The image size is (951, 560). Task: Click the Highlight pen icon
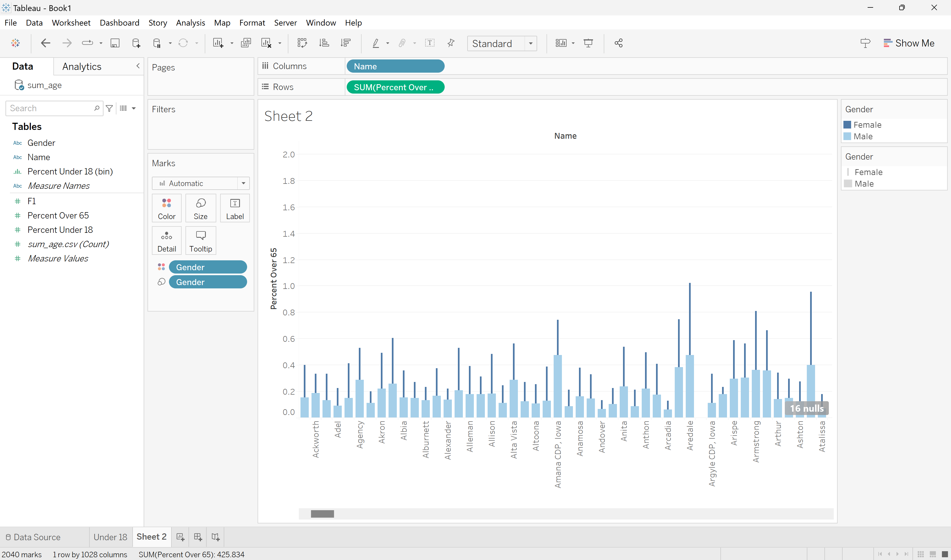point(376,43)
